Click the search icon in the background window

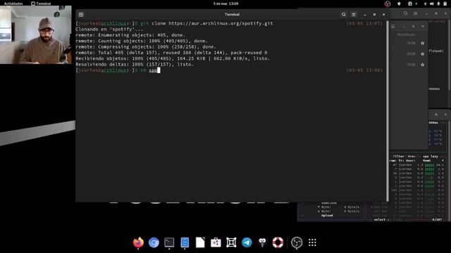tap(406, 13)
